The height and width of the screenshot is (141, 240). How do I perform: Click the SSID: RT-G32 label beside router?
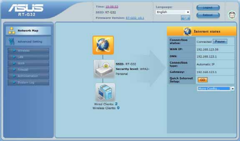126,64
